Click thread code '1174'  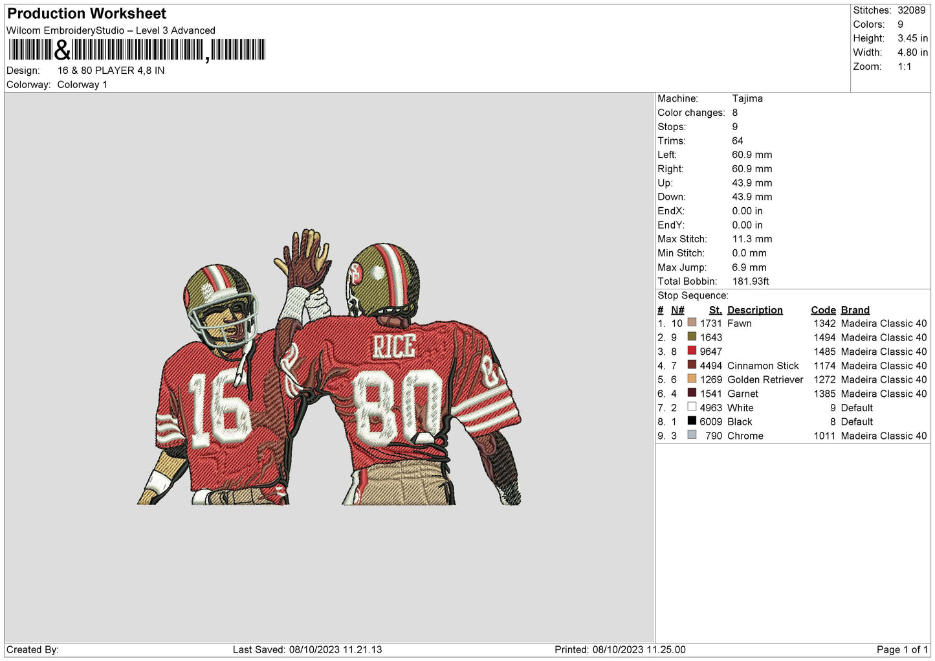825,366
